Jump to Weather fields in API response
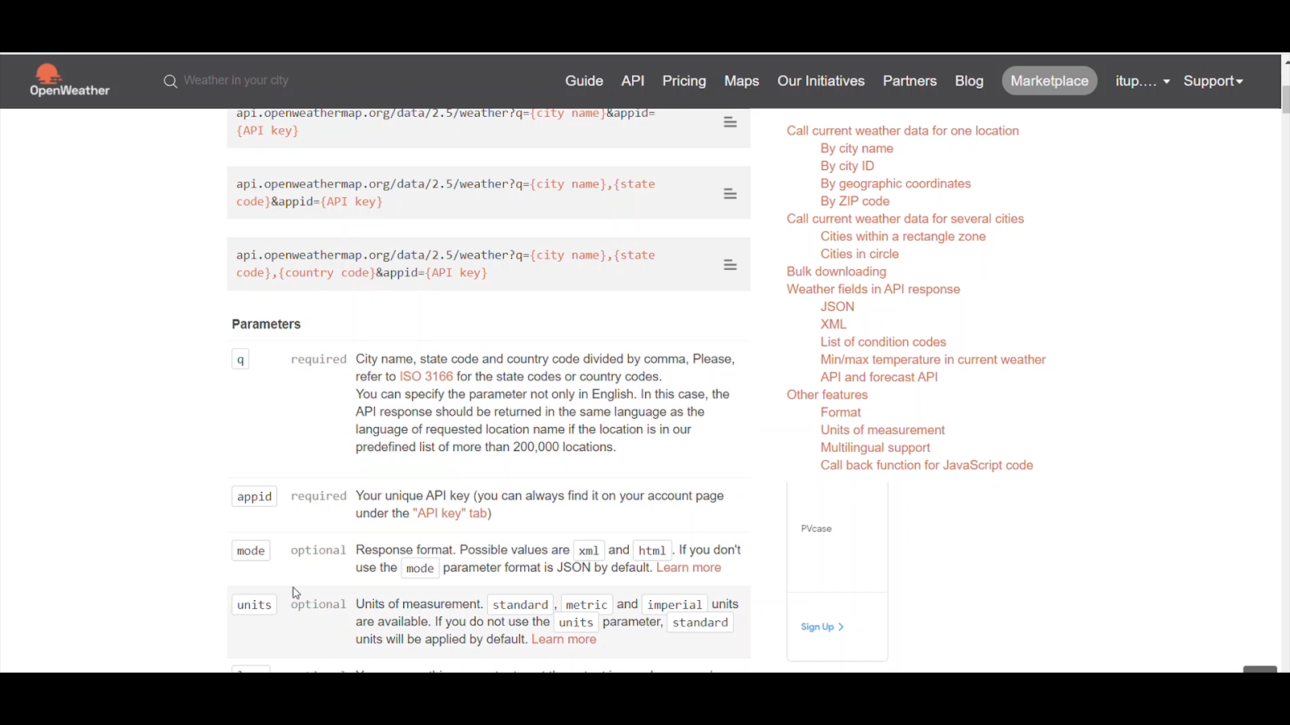The image size is (1290, 725). point(873,290)
